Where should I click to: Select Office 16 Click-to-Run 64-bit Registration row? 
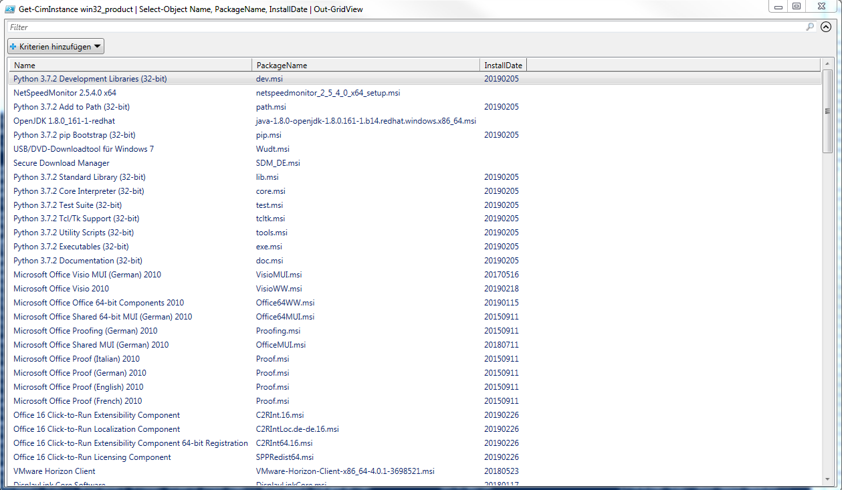(415, 443)
